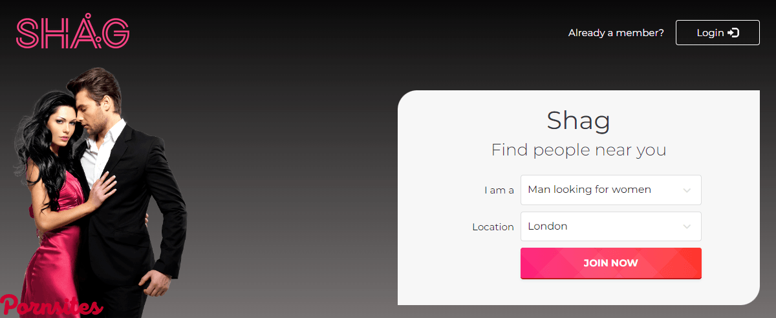
Task: Click the JOIN NOW button
Action: pos(610,263)
